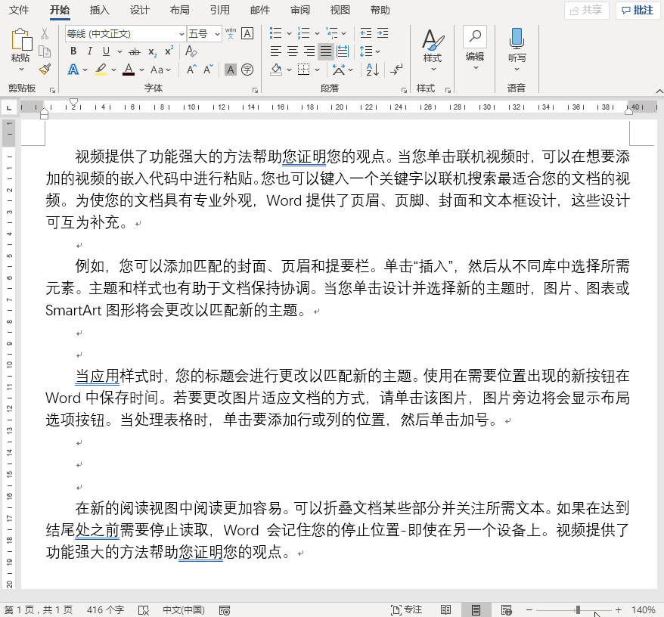
Task: Switch to the 布局 tab
Action: click(179, 10)
